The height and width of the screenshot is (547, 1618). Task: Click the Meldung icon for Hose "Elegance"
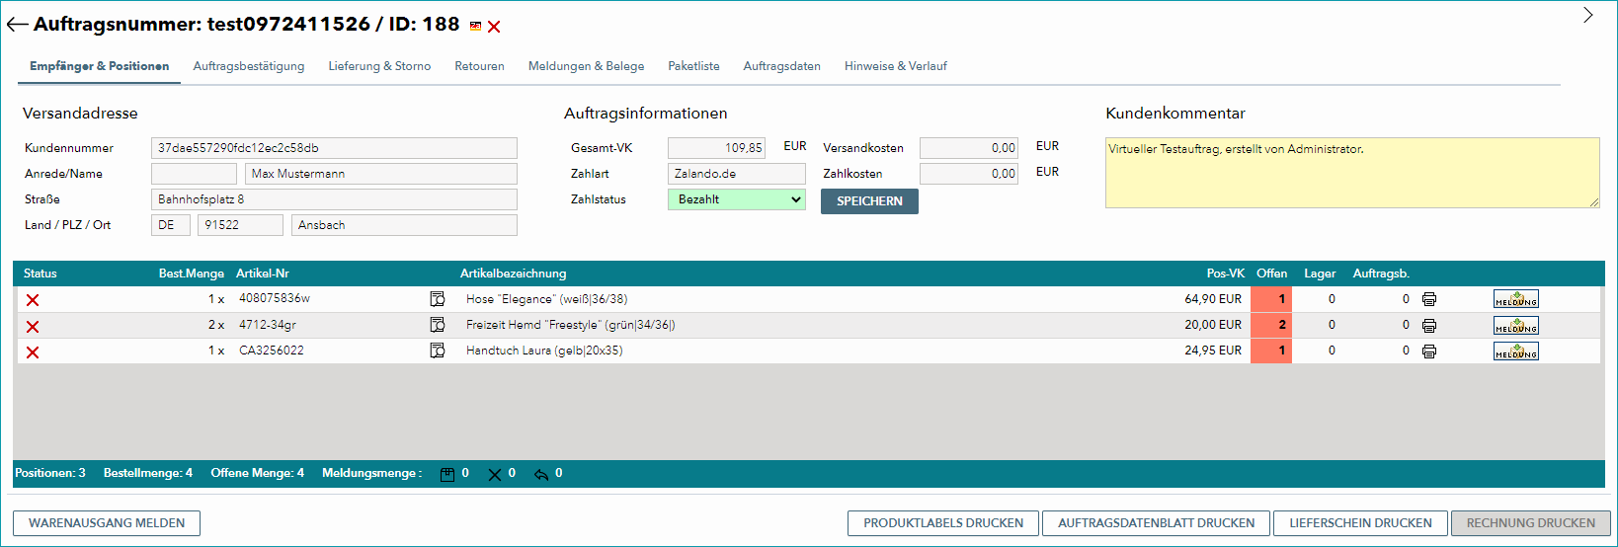click(x=1516, y=299)
